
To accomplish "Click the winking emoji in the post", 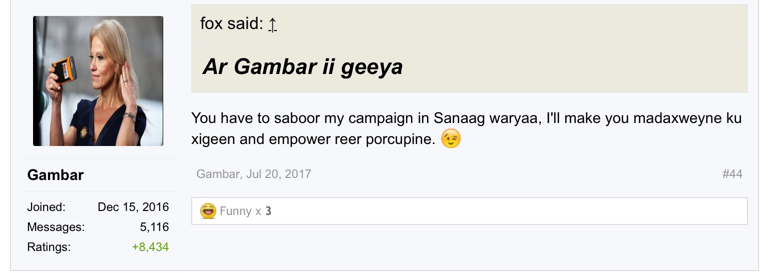I will 451,139.
